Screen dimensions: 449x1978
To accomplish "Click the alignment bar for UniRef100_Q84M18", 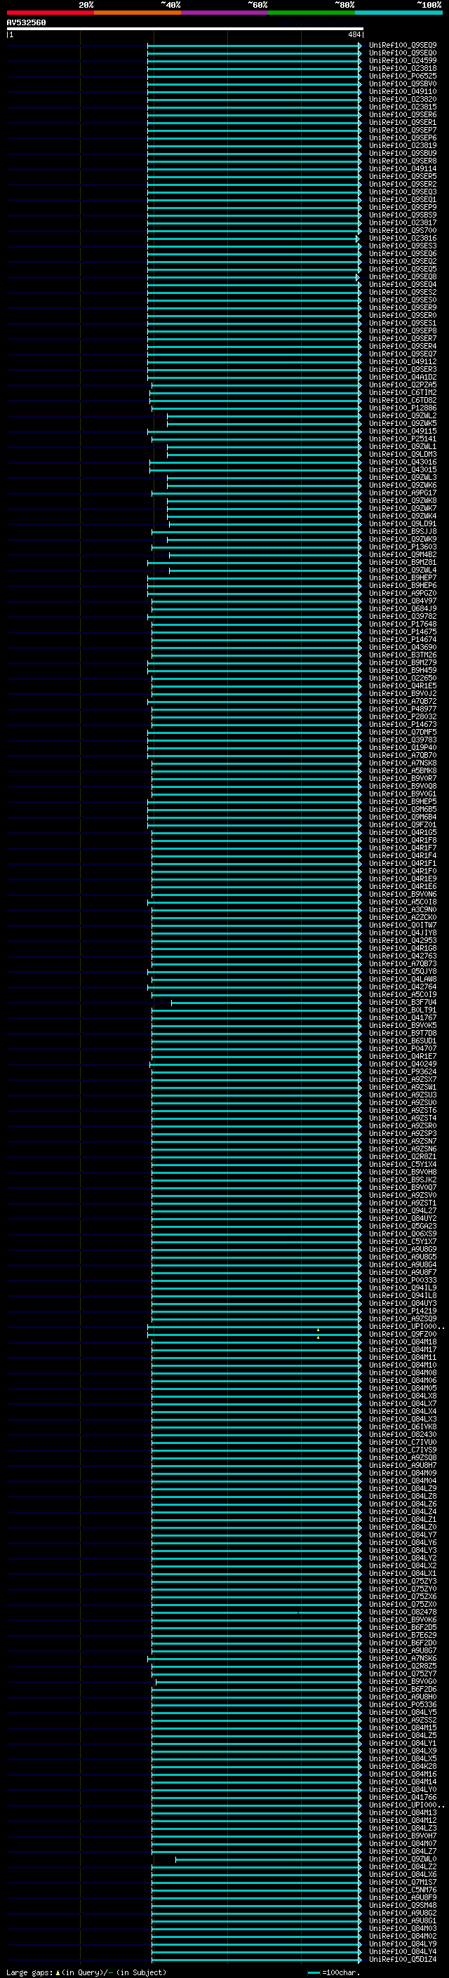I will point(256,1343).
